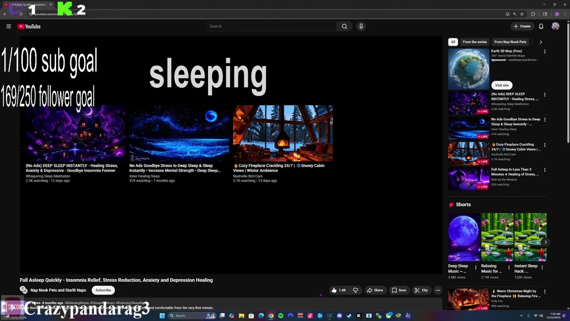
Task: Open Nap Nook Pets channel avatar
Action: (24, 290)
